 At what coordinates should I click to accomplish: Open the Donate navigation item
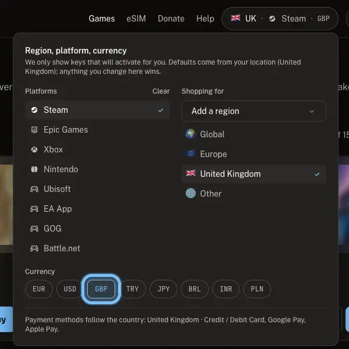click(x=171, y=19)
